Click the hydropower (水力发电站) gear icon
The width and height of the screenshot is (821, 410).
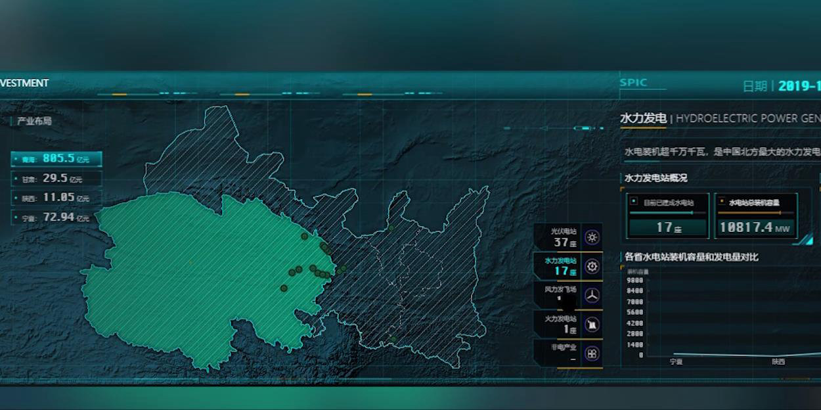click(x=592, y=266)
